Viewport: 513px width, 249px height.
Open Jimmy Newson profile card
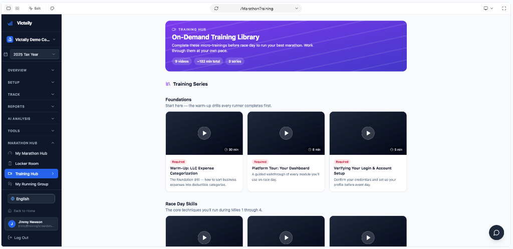pos(32,224)
